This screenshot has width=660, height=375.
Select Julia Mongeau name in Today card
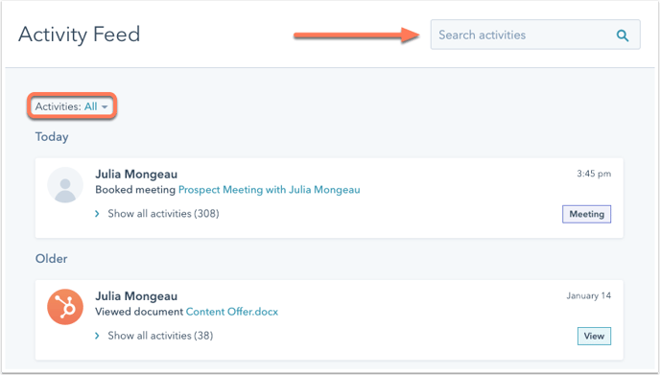[136, 175]
